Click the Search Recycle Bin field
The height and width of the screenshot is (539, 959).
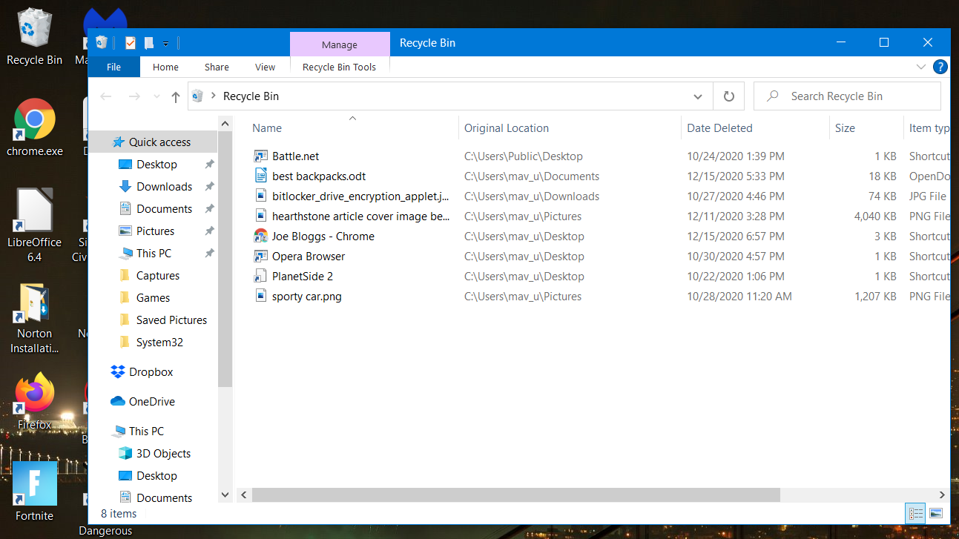[847, 96]
